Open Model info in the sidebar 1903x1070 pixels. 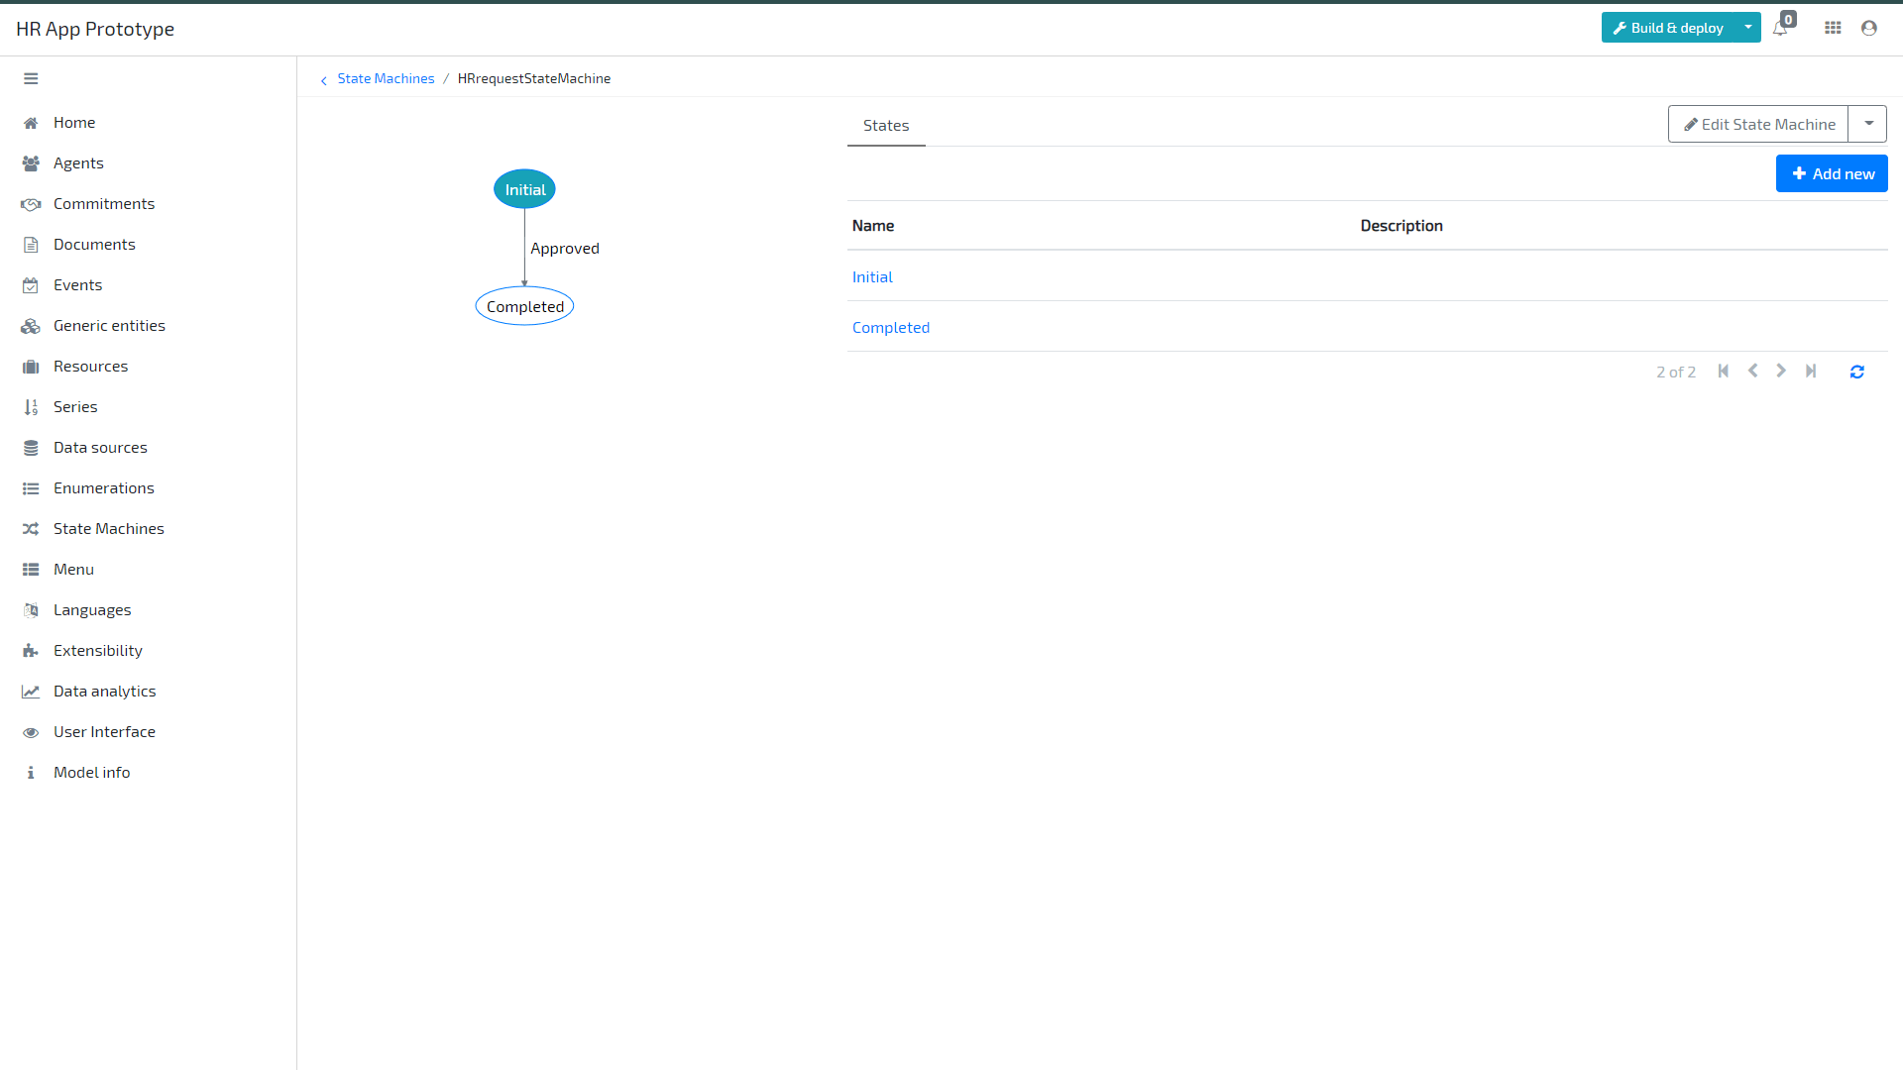(91, 773)
